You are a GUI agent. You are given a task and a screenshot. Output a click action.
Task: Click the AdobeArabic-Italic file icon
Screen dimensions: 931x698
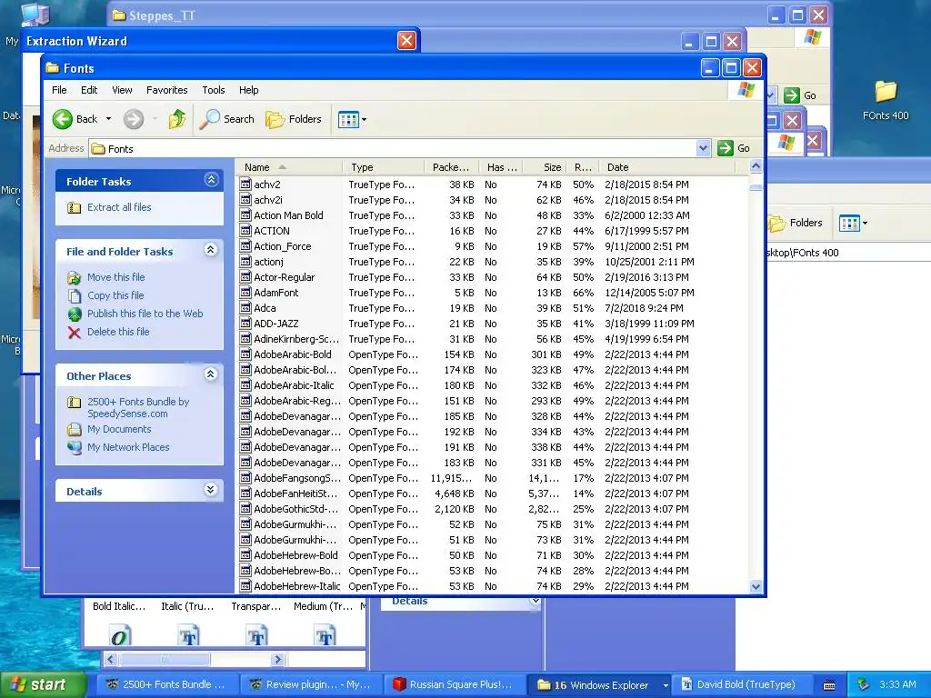245,384
